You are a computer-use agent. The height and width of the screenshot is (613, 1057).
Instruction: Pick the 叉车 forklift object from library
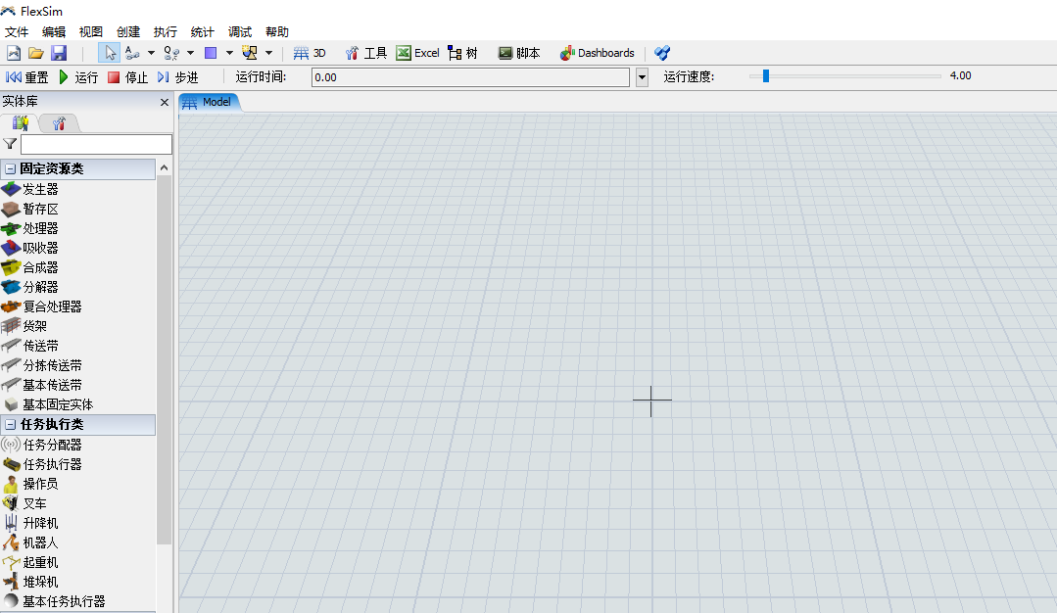(x=34, y=503)
